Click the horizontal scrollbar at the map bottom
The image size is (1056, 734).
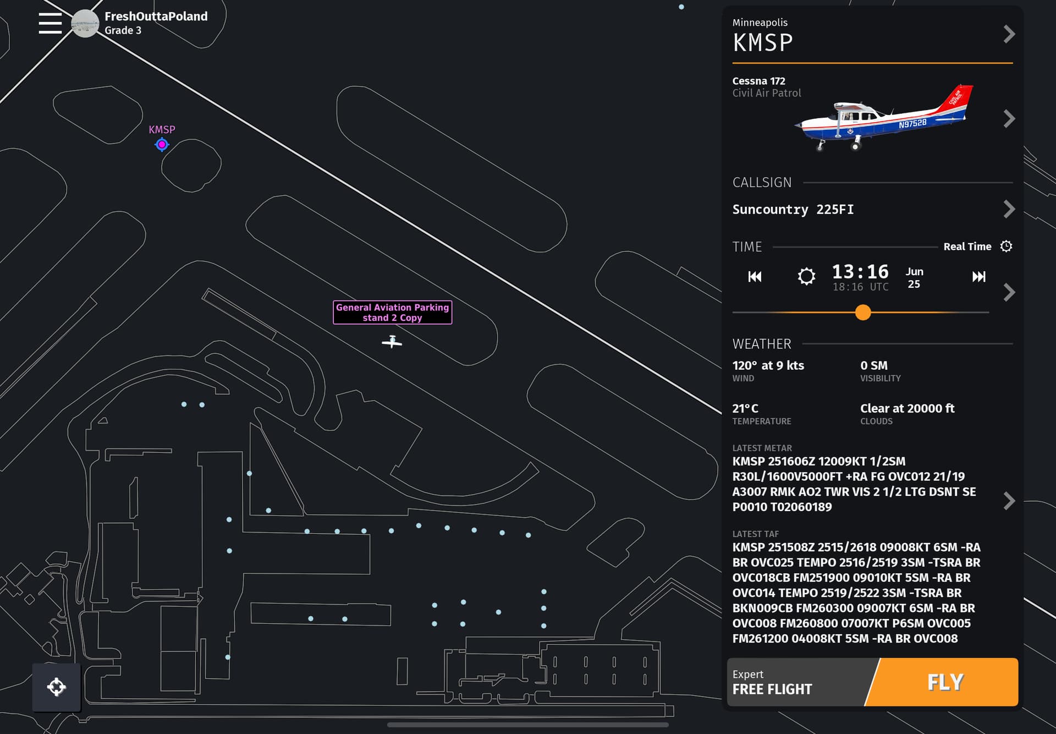click(x=528, y=725)
